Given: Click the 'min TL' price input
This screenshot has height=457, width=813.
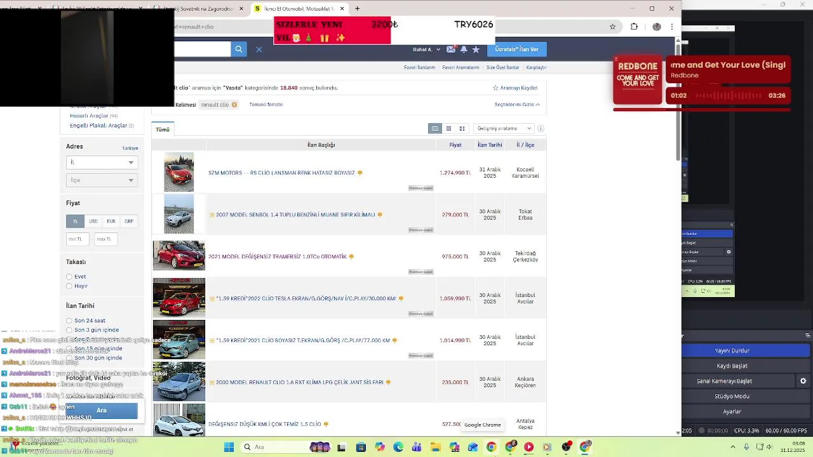Looking at the screenshot, I should (78, 239).
